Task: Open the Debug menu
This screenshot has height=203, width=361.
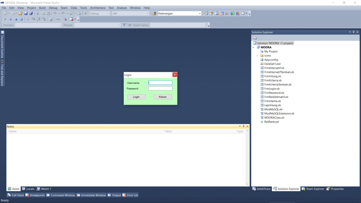Action: click(53, 8)
